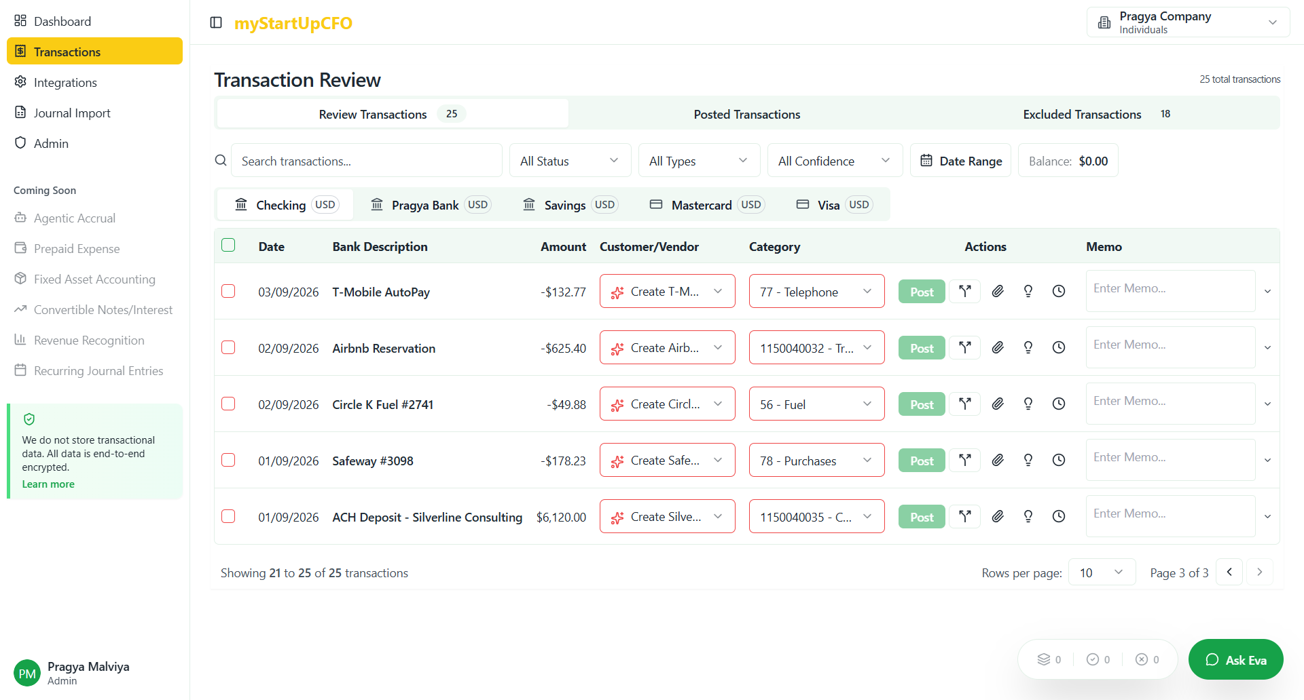Switch to the Posted Transactions tab

[x=746, y=114]
